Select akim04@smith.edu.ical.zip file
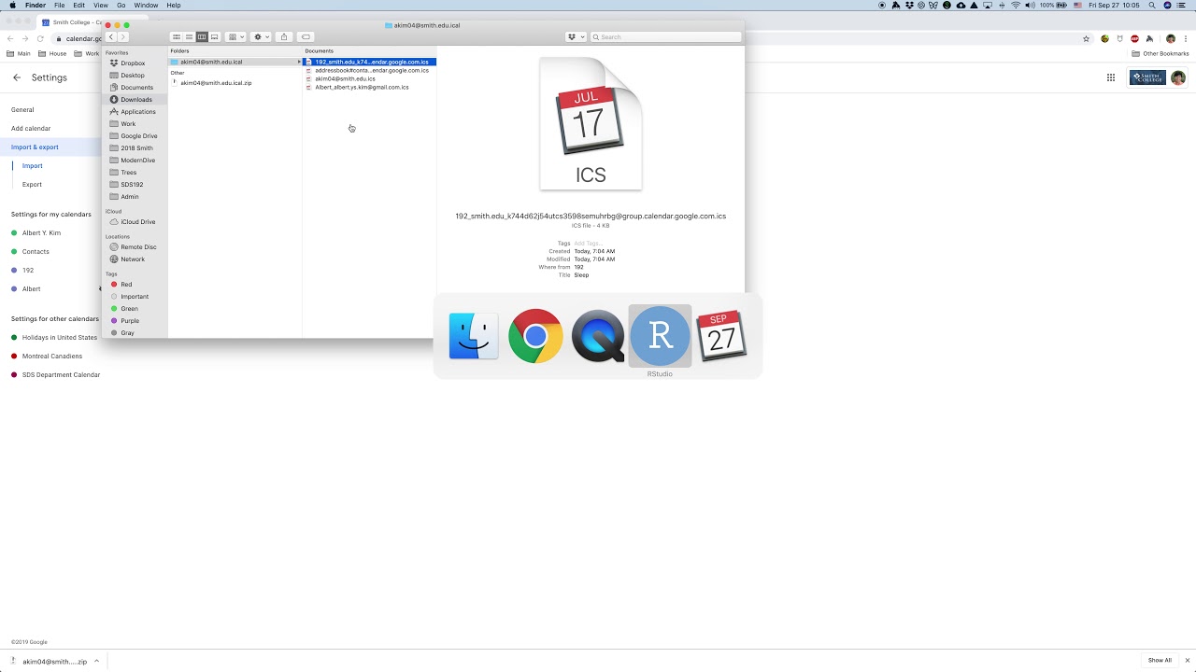The image size is (1196, 672). pyautogui.click(x=216, y=83)
